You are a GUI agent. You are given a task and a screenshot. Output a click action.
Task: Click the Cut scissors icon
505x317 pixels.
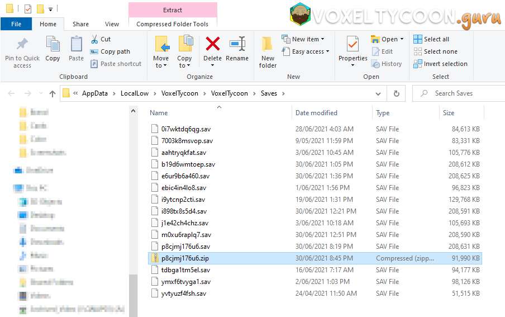94,39
